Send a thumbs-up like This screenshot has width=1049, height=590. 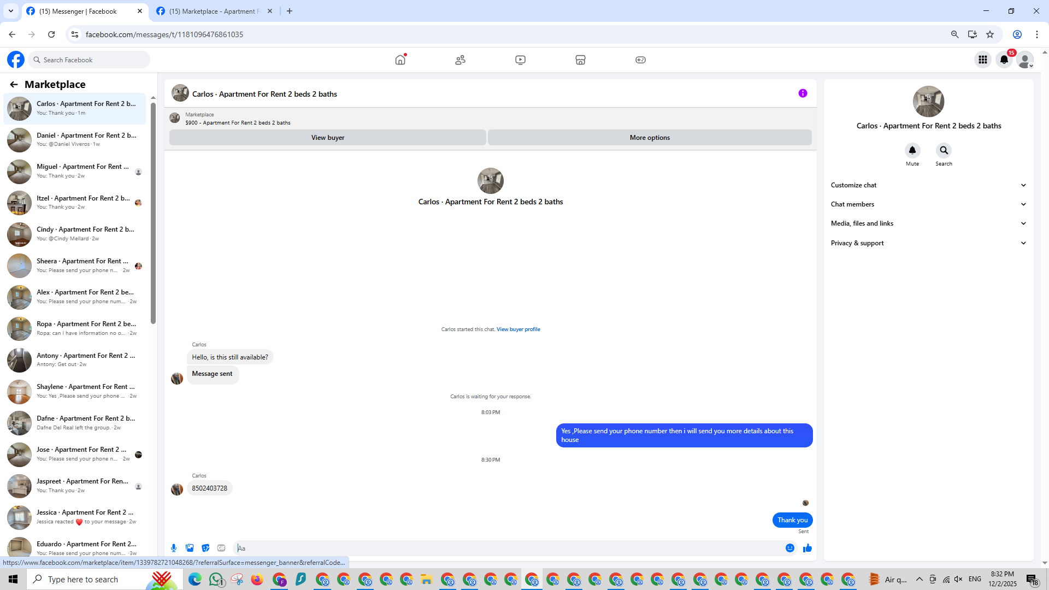[807, 548]
